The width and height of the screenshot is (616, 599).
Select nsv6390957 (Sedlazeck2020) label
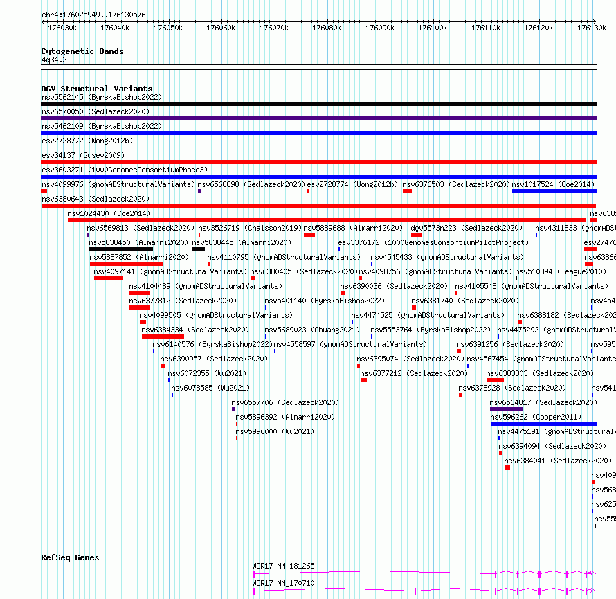(214, 359)
